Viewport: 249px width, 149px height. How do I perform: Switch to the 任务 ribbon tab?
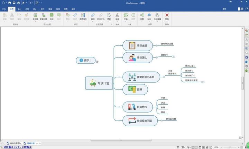[27, 9]
